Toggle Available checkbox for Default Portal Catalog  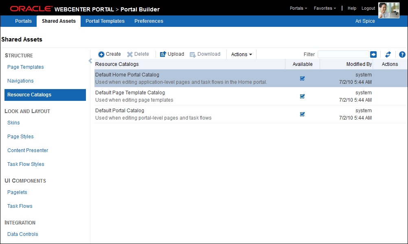[303, 114]
